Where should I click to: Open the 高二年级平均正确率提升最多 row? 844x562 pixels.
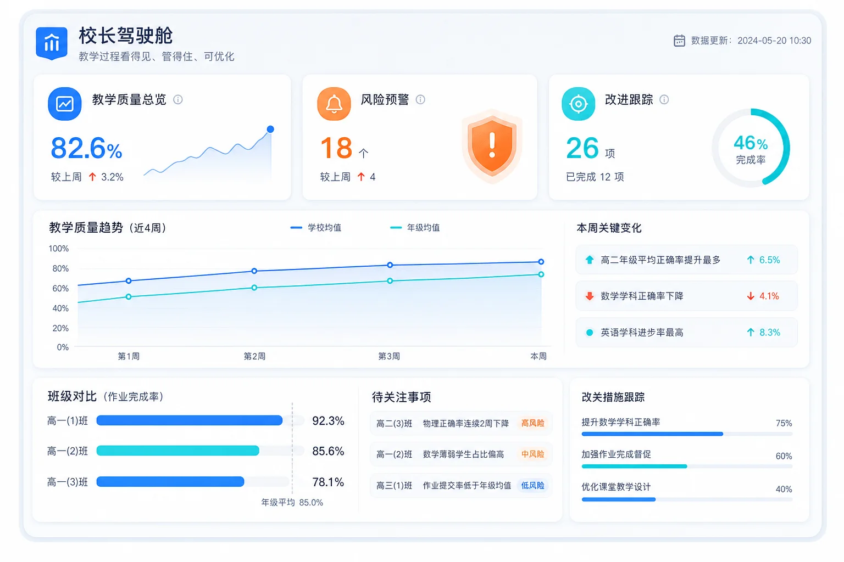point(686,260)
